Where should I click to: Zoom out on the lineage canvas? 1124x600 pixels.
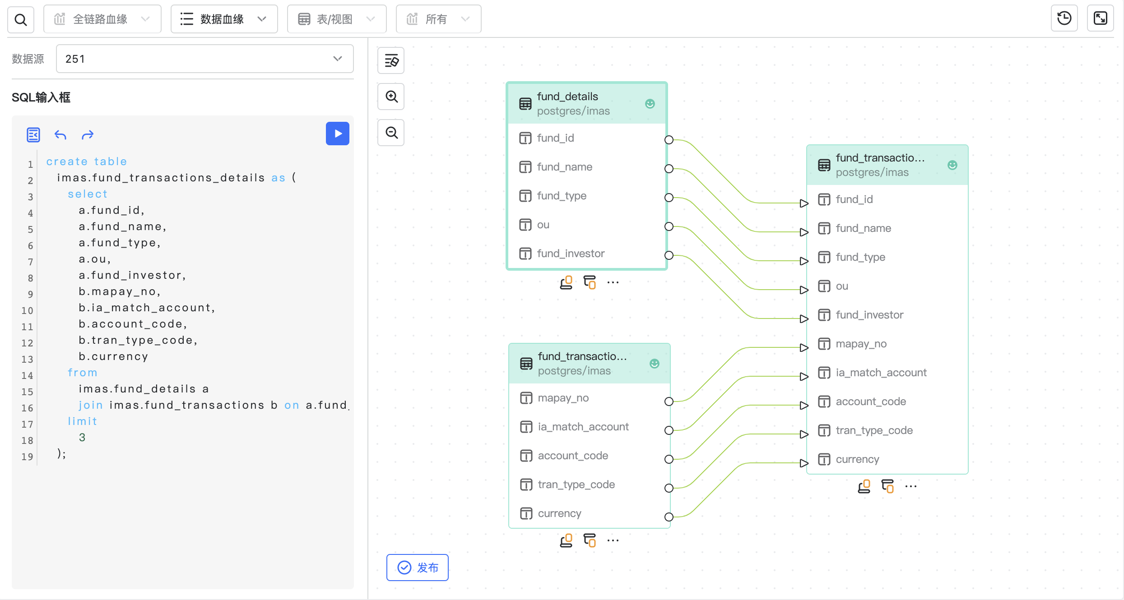pyautogui.click(x=391, y=133)
